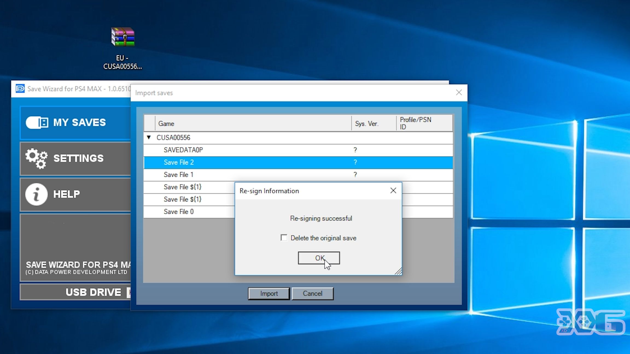The height and width of the screenshot is (354, 630).
Task: Select the Save File 1 row
Action: click(298, 175)
